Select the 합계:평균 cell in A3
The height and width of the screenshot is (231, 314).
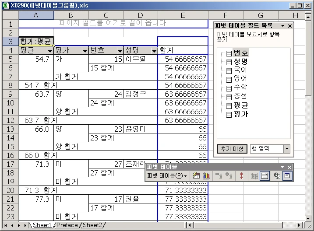point(36,42)
